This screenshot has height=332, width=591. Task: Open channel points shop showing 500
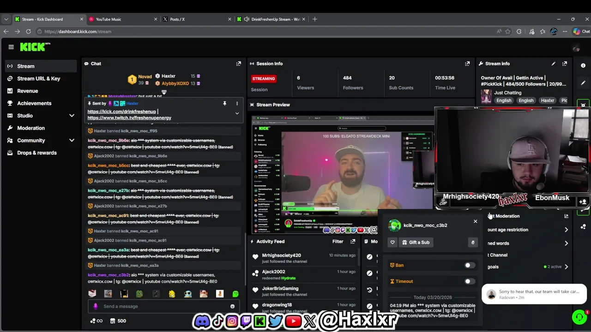[x=117, y=321]
